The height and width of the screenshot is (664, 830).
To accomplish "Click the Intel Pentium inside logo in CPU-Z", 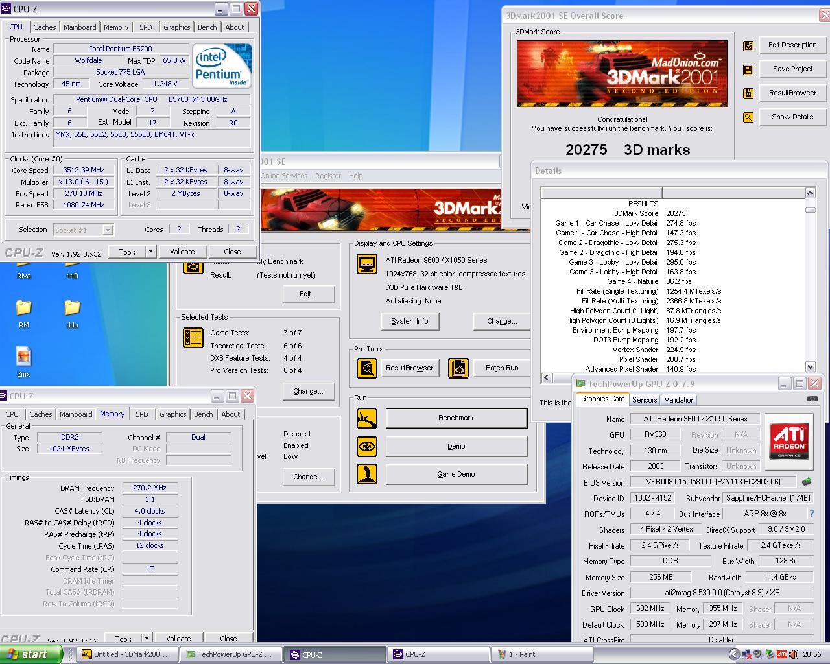I will click(x=222, y=65).
